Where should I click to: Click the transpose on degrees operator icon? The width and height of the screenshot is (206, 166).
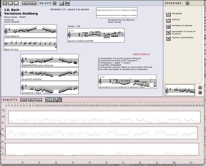pyautogui.click(x=168, y=26)
